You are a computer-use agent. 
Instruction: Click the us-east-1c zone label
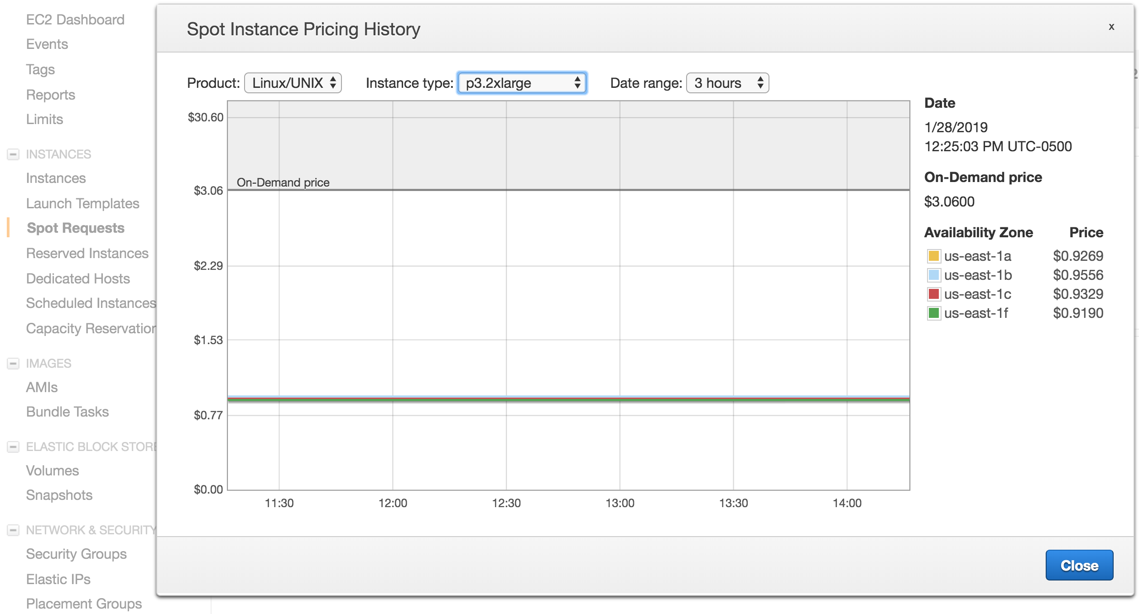tap(978, 294)
